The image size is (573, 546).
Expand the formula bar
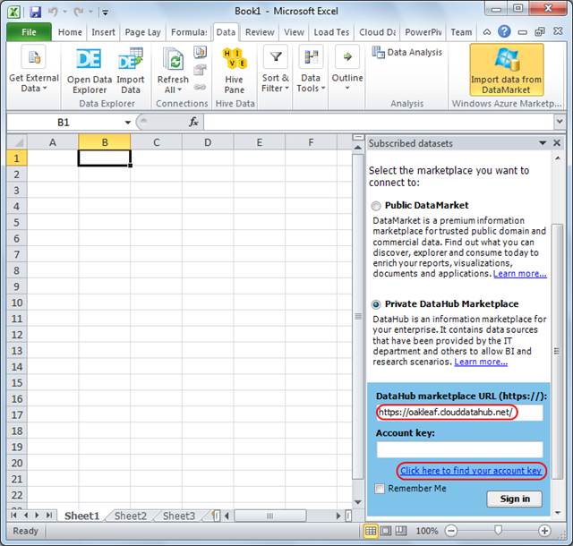(x=560, y=122)
